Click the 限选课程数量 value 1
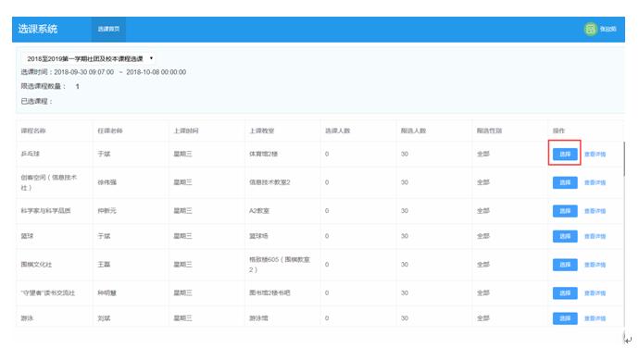This screenshot has height=348, width=639. point(77,86)
